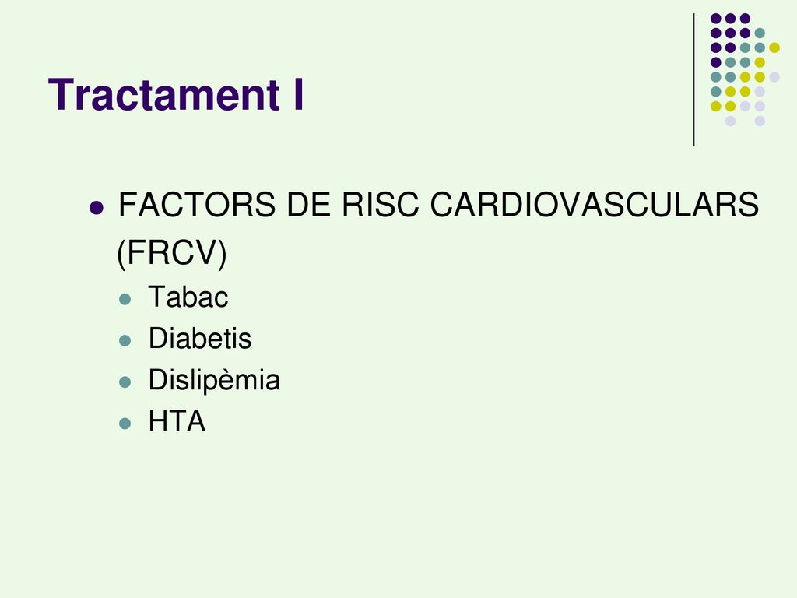Select the 'Dislipèmia' list item

coord(214,380)
